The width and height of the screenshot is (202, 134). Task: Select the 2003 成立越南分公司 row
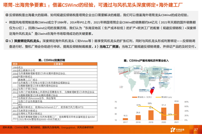[x=55, y=70]
